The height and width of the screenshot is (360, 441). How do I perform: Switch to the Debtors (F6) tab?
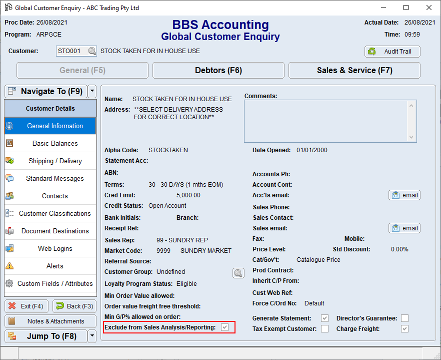218,71
